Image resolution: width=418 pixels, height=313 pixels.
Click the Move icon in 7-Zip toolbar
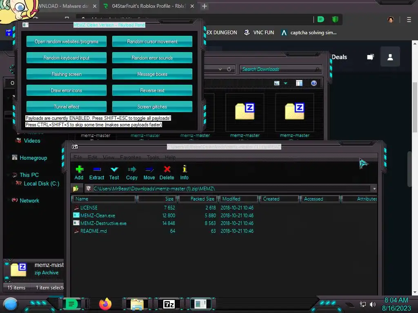pyautogui.click(x=149, y=169)
